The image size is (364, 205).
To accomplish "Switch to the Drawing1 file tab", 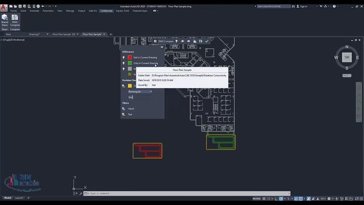I will coord(35,34).
